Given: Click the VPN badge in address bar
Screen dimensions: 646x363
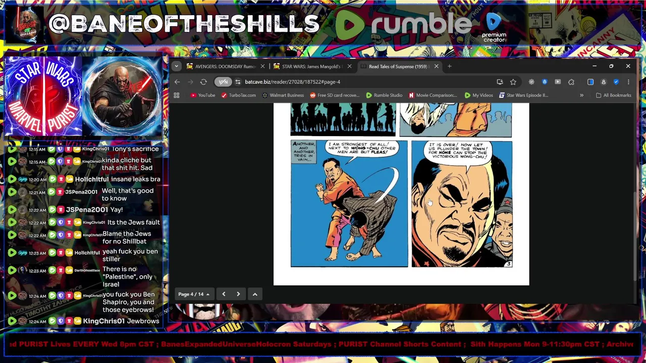Looking at the screenshot, I should pyautogui.click(x=223, y=82).
